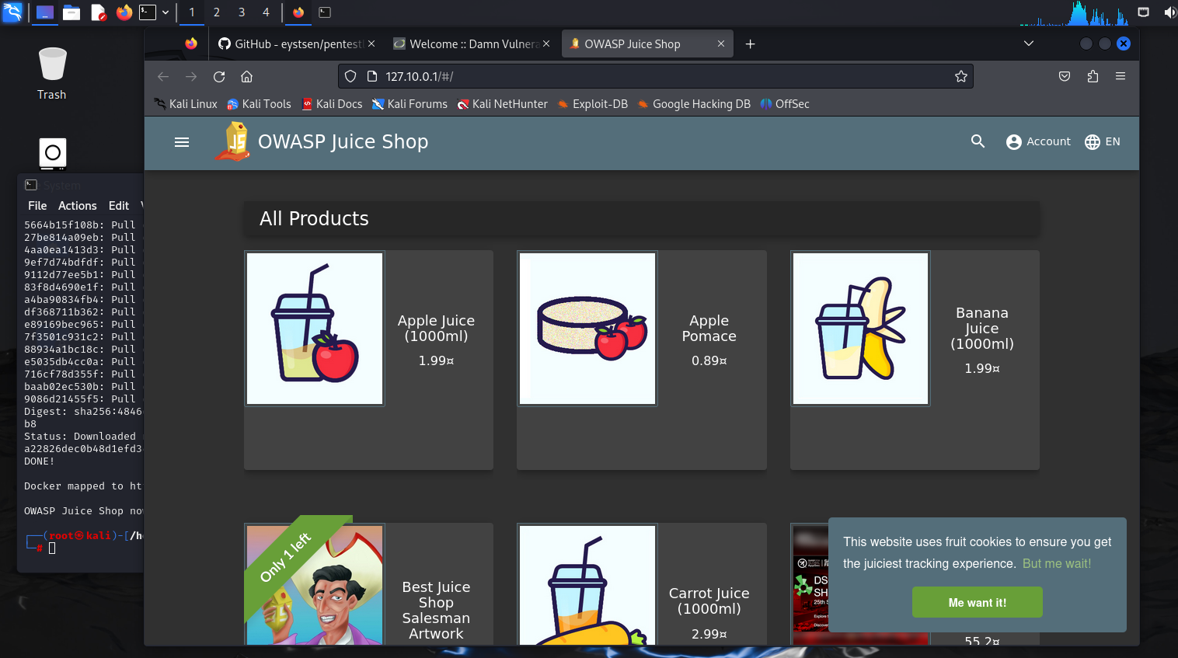Open the Firefox extensions menu
The width and height of the screenshot is (1178, 658).
point(1093,76)
